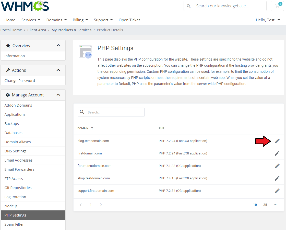
Task: Open DNS Settings in sidebar
Action: click(33, 151)
